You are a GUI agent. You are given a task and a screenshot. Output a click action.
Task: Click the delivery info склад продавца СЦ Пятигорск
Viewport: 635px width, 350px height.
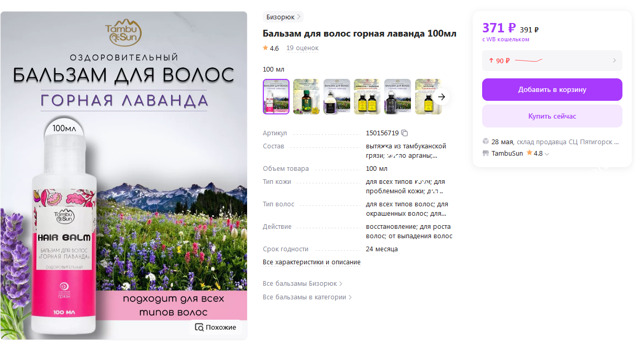(x=567, y=142)
